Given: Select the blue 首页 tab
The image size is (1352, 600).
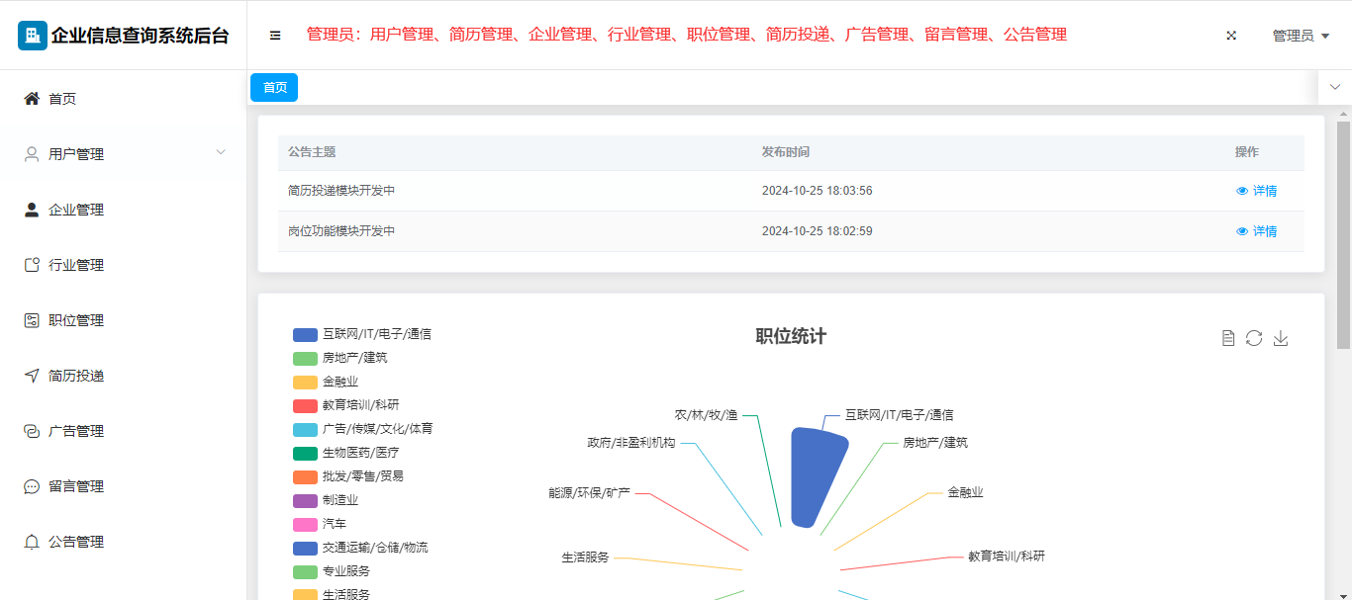Looking at the screenshot, I should (x=274, y=87).
